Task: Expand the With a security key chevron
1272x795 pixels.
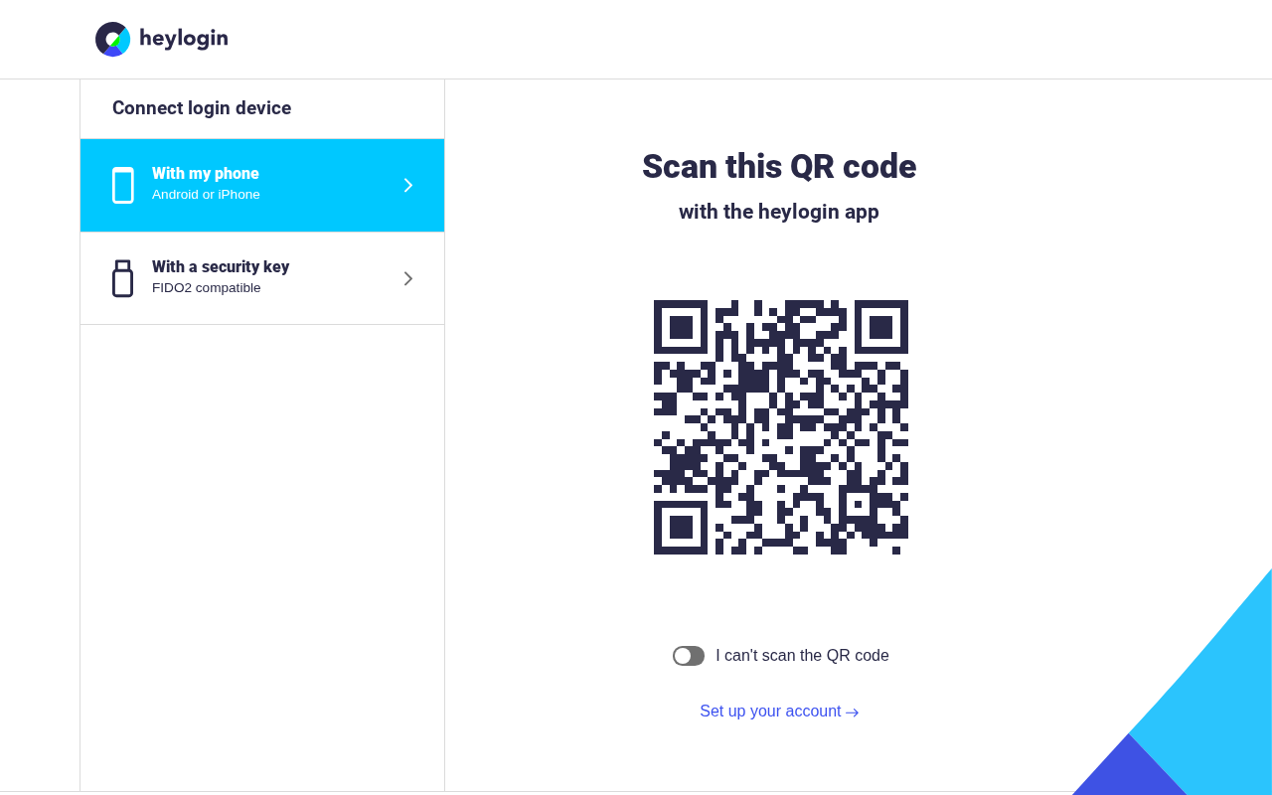Action: (x=407, y=278)
